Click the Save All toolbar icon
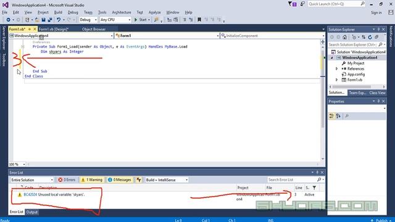Image resolution: width=395 pixels, height=222 pixels. click(x=50, y=20)
